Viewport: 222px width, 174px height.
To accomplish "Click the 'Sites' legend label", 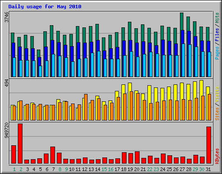I will click(x=217, y=114).
